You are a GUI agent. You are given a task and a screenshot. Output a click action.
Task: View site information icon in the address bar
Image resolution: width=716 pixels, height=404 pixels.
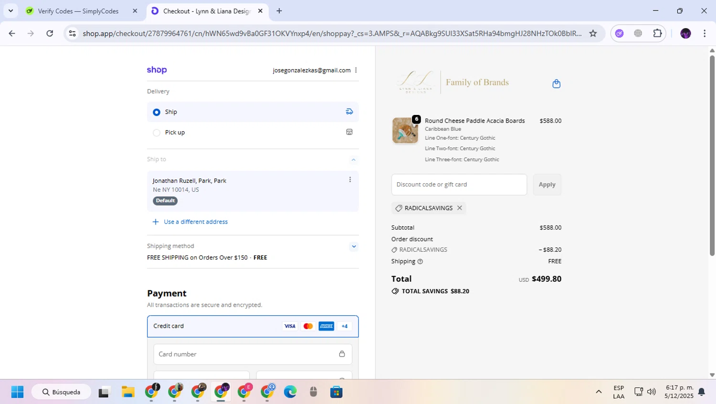coord(72,33)
